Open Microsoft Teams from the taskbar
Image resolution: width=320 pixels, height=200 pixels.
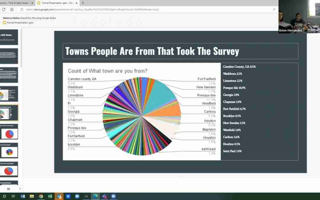click(x=104, y=196)
